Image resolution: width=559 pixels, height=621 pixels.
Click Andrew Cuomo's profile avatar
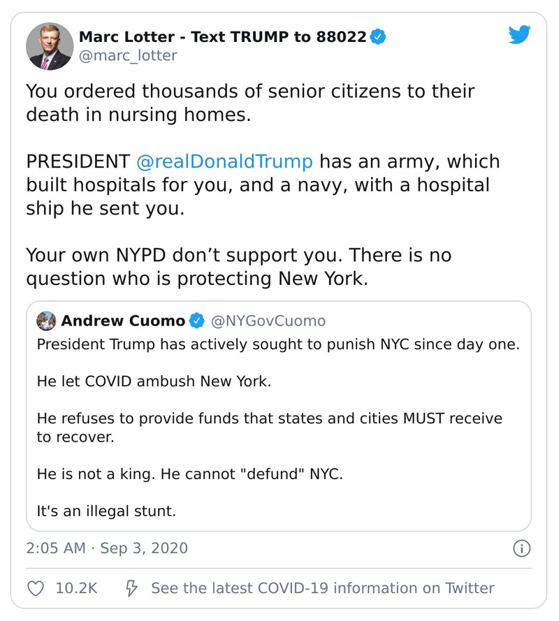46,321
